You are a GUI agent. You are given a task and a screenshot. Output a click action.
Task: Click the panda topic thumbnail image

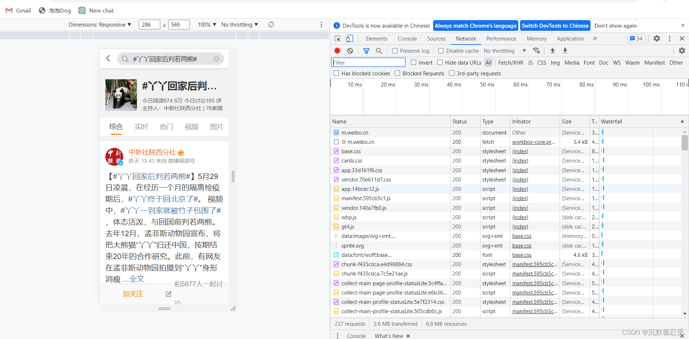pos(121,95)
